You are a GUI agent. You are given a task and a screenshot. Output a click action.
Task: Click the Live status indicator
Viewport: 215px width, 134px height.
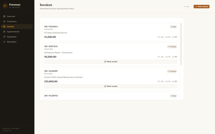click(x=187, y=7)
